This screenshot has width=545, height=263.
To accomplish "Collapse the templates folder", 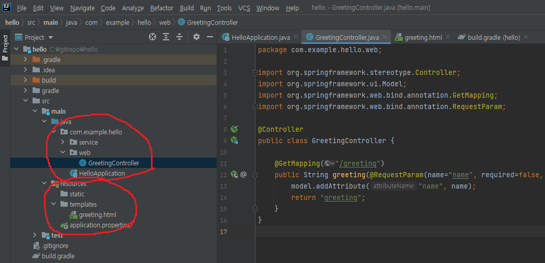I will pos(54,204).
